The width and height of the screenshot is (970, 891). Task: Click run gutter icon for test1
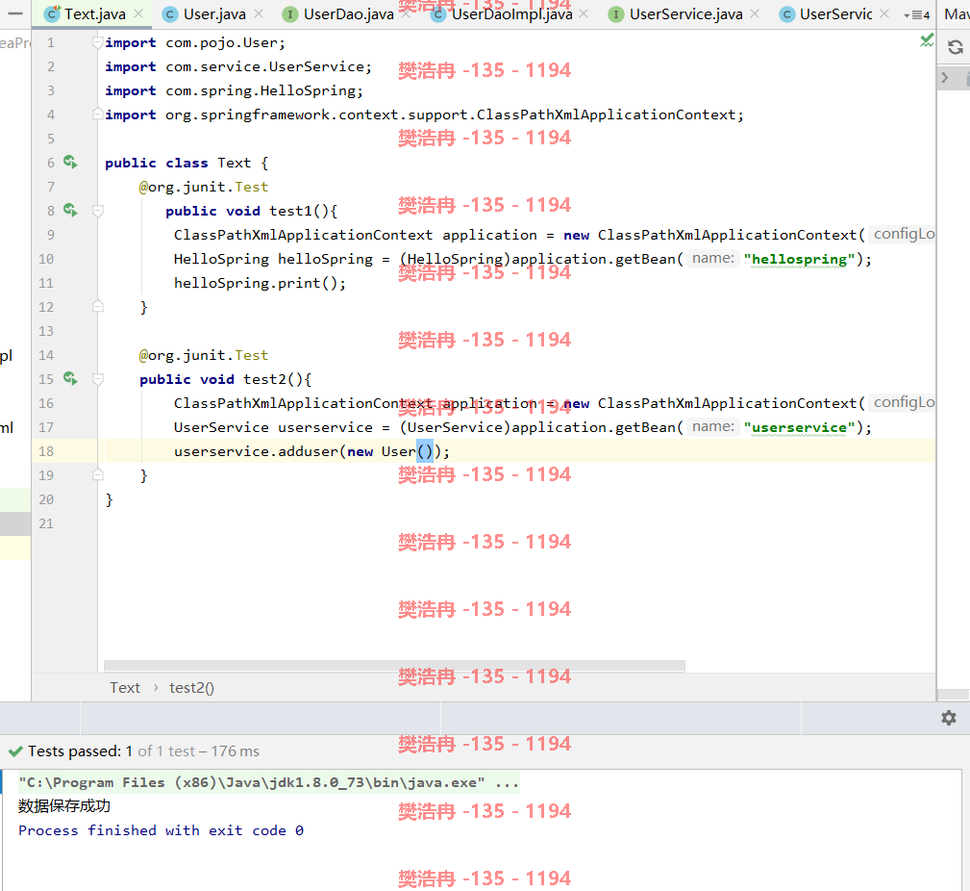click(70, 211)
